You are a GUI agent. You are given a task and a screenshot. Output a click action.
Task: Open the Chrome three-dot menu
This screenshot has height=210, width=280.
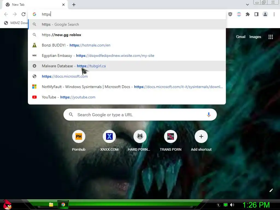[x=274, y=14]
